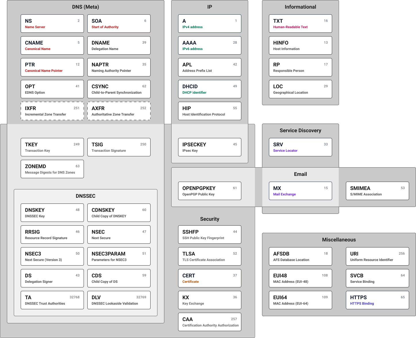
Task: Click the CERT Certificate link text
Action: click(x=190, y=282)
